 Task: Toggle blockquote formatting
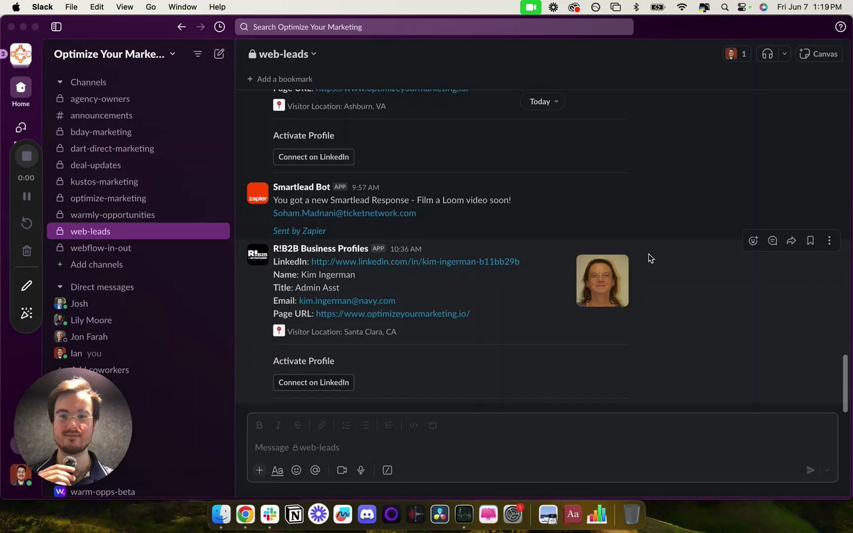point(389,425)
